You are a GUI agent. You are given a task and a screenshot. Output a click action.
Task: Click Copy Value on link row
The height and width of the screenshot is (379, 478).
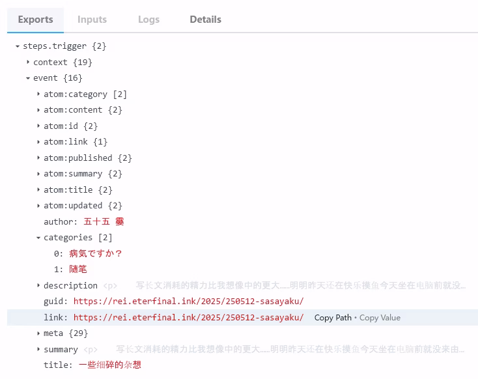click(x=380, y=318)
